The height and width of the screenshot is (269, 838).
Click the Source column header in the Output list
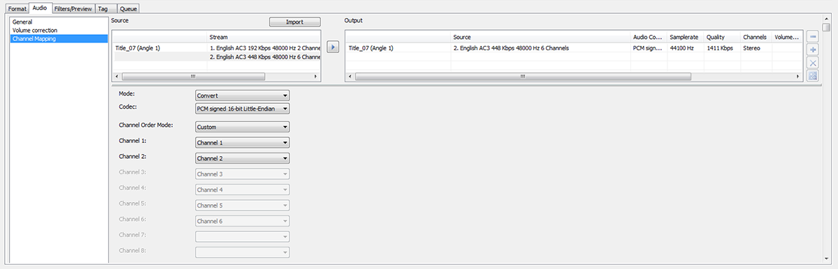[540, 38]
